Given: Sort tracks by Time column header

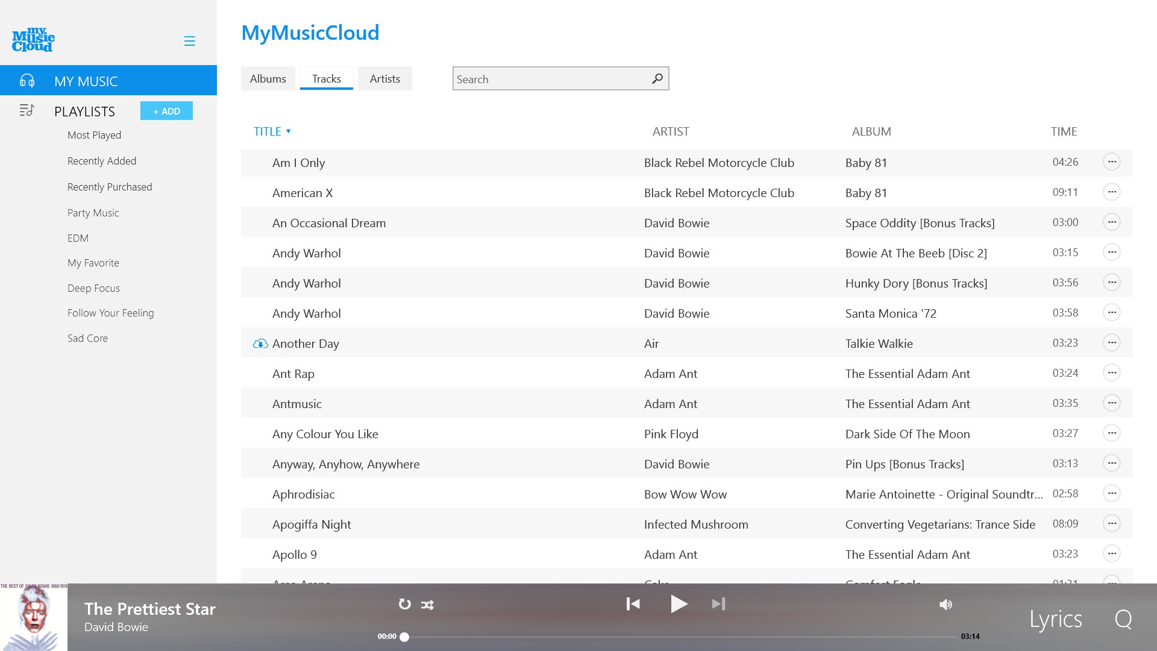Looking at the screenshot, I should (x=1064, y=131).
